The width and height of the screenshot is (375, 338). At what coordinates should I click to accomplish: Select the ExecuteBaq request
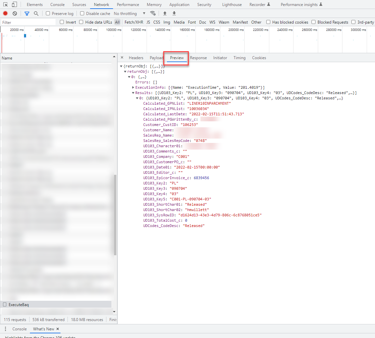tap(19, 304)
